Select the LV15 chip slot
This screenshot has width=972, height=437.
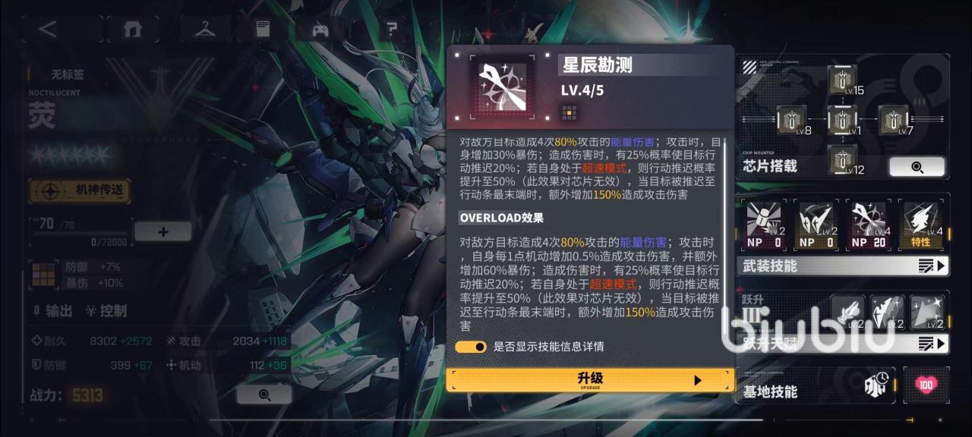(x=842, y=80)
